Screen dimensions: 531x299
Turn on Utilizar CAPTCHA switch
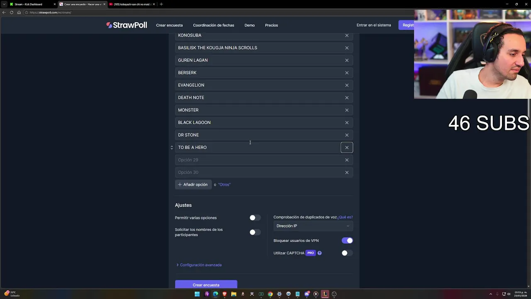point(347,253)
